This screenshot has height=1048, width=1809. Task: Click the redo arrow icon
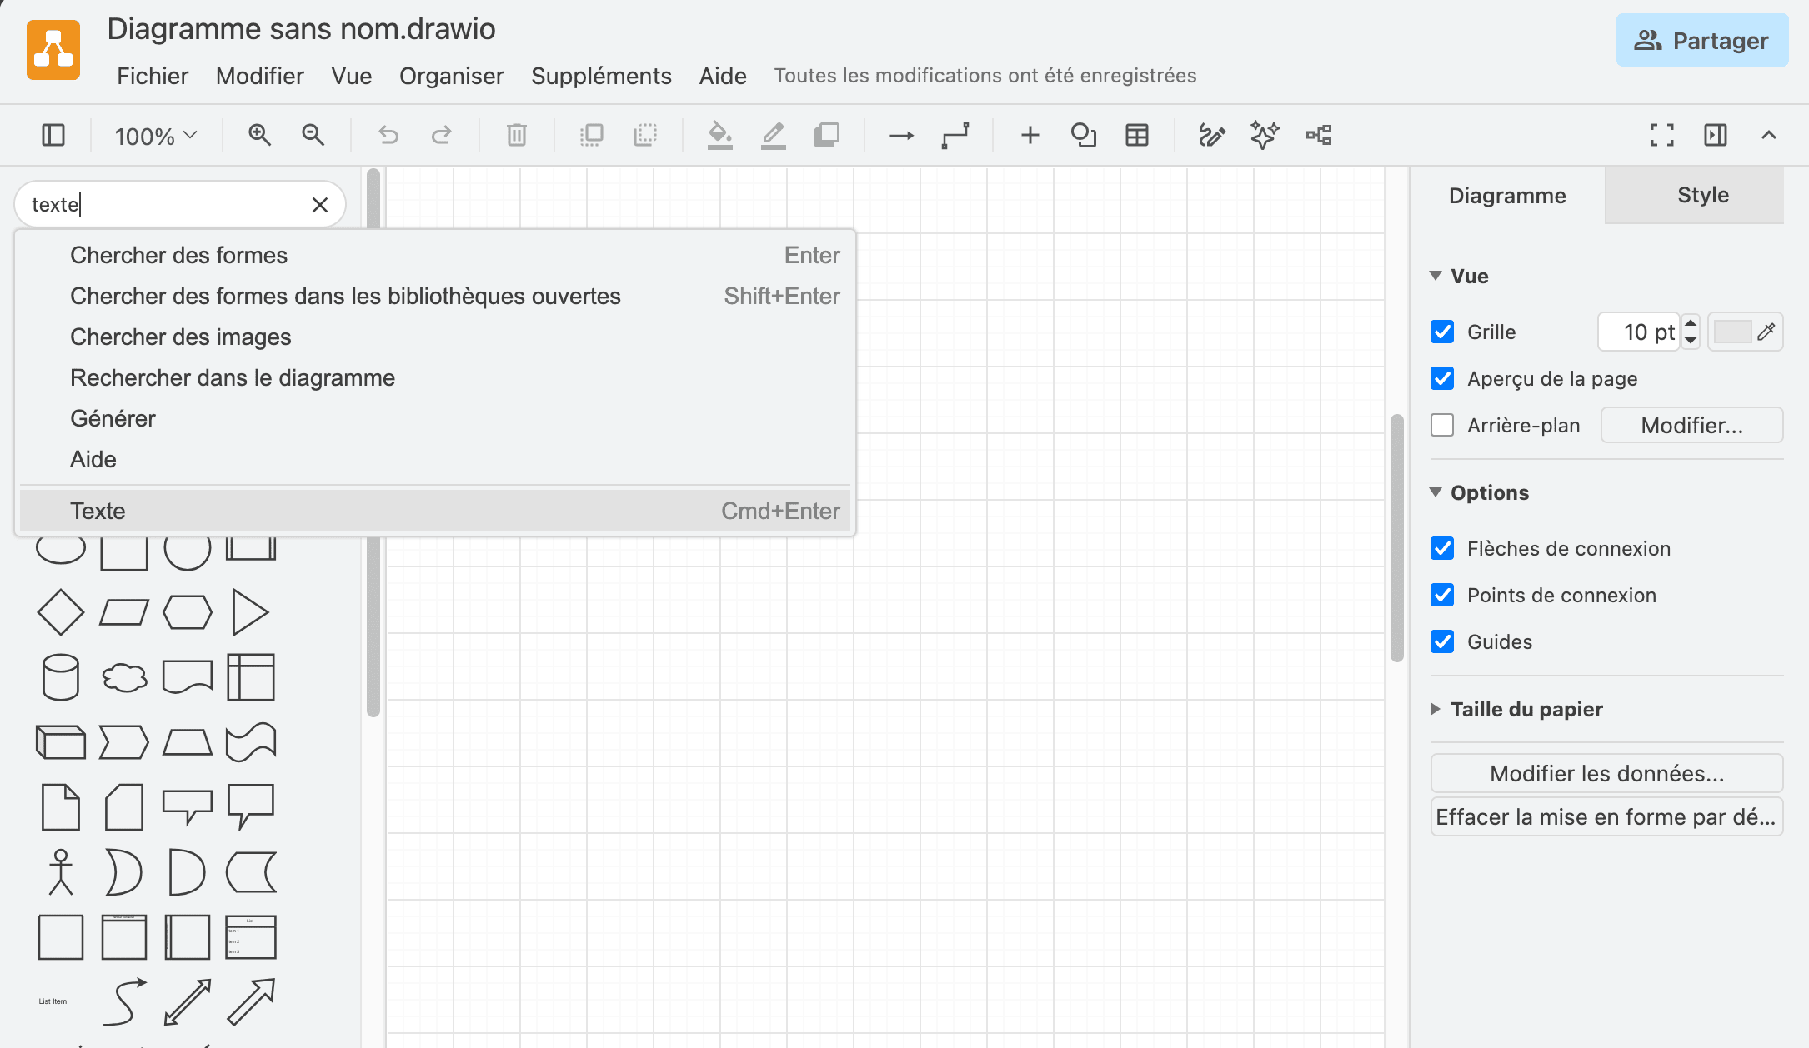coord(442,135)
